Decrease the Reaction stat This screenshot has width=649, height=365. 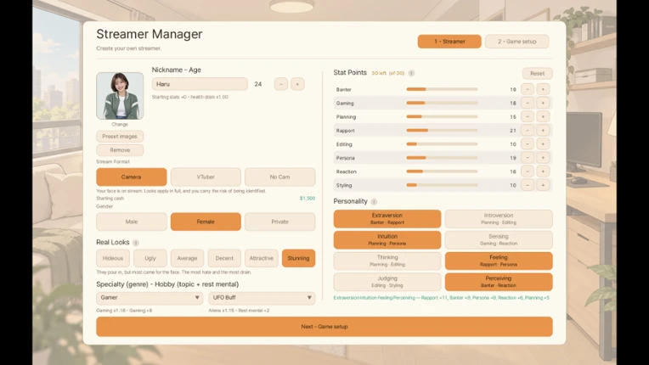[528, 171]
